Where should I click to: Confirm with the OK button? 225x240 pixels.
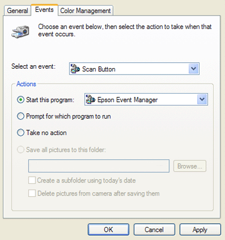[108, 229]
